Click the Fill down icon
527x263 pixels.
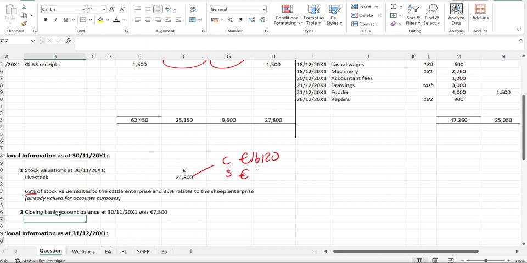point(393,15)
